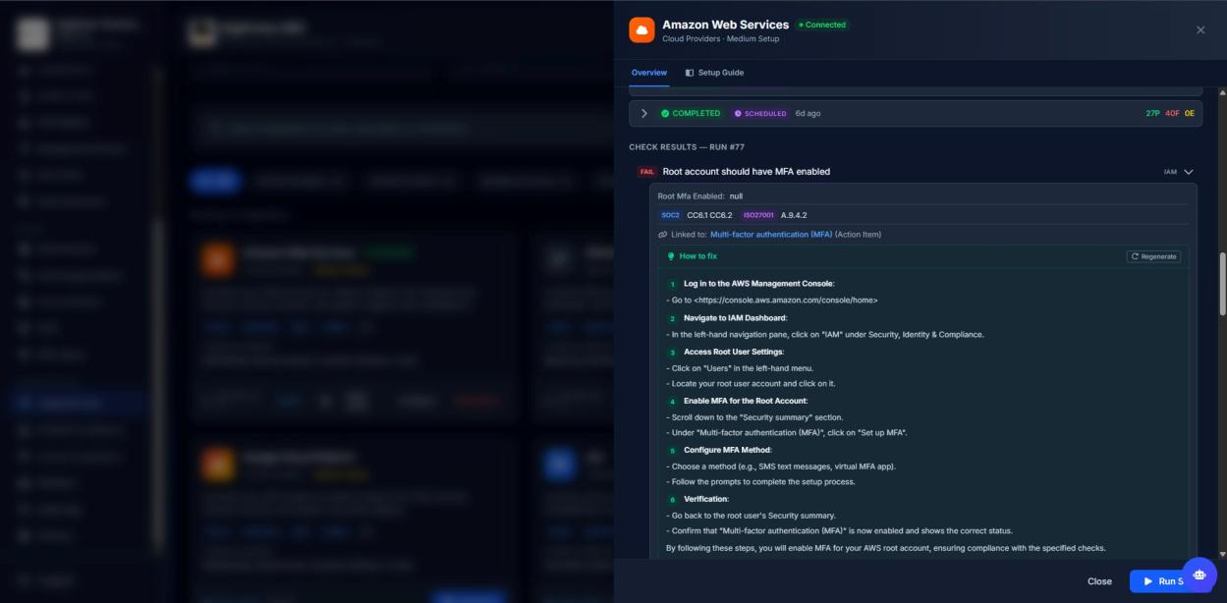Open the Setup Guide tab
The height and width of the screenshot is (603, 1227).
pos(714,73)
